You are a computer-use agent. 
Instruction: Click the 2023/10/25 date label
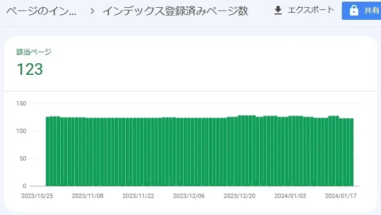pos(37,196)
